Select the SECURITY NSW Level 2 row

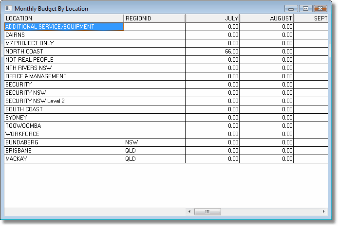coord(64,101)
